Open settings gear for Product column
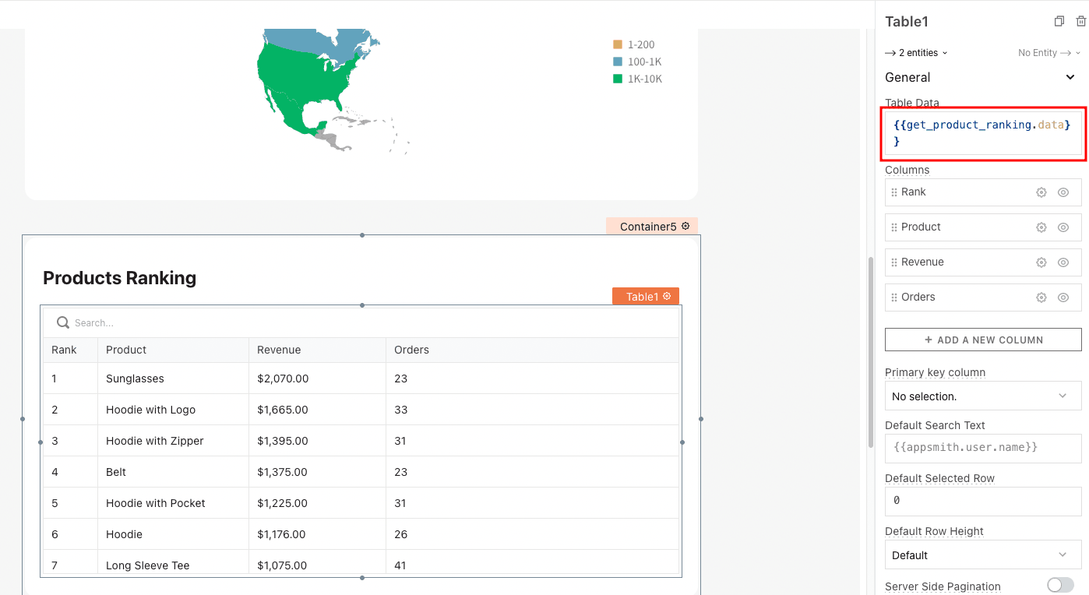This screenshot has width=1089, height=595. click(1041, 227)
